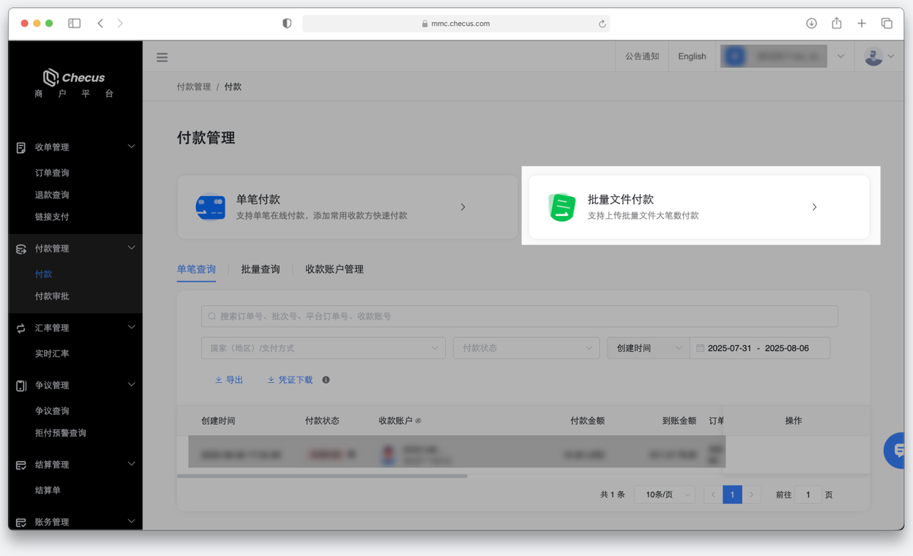Click the blue single payment card icon
Viewport: 913px width, 556px height.
pos(210,207)
